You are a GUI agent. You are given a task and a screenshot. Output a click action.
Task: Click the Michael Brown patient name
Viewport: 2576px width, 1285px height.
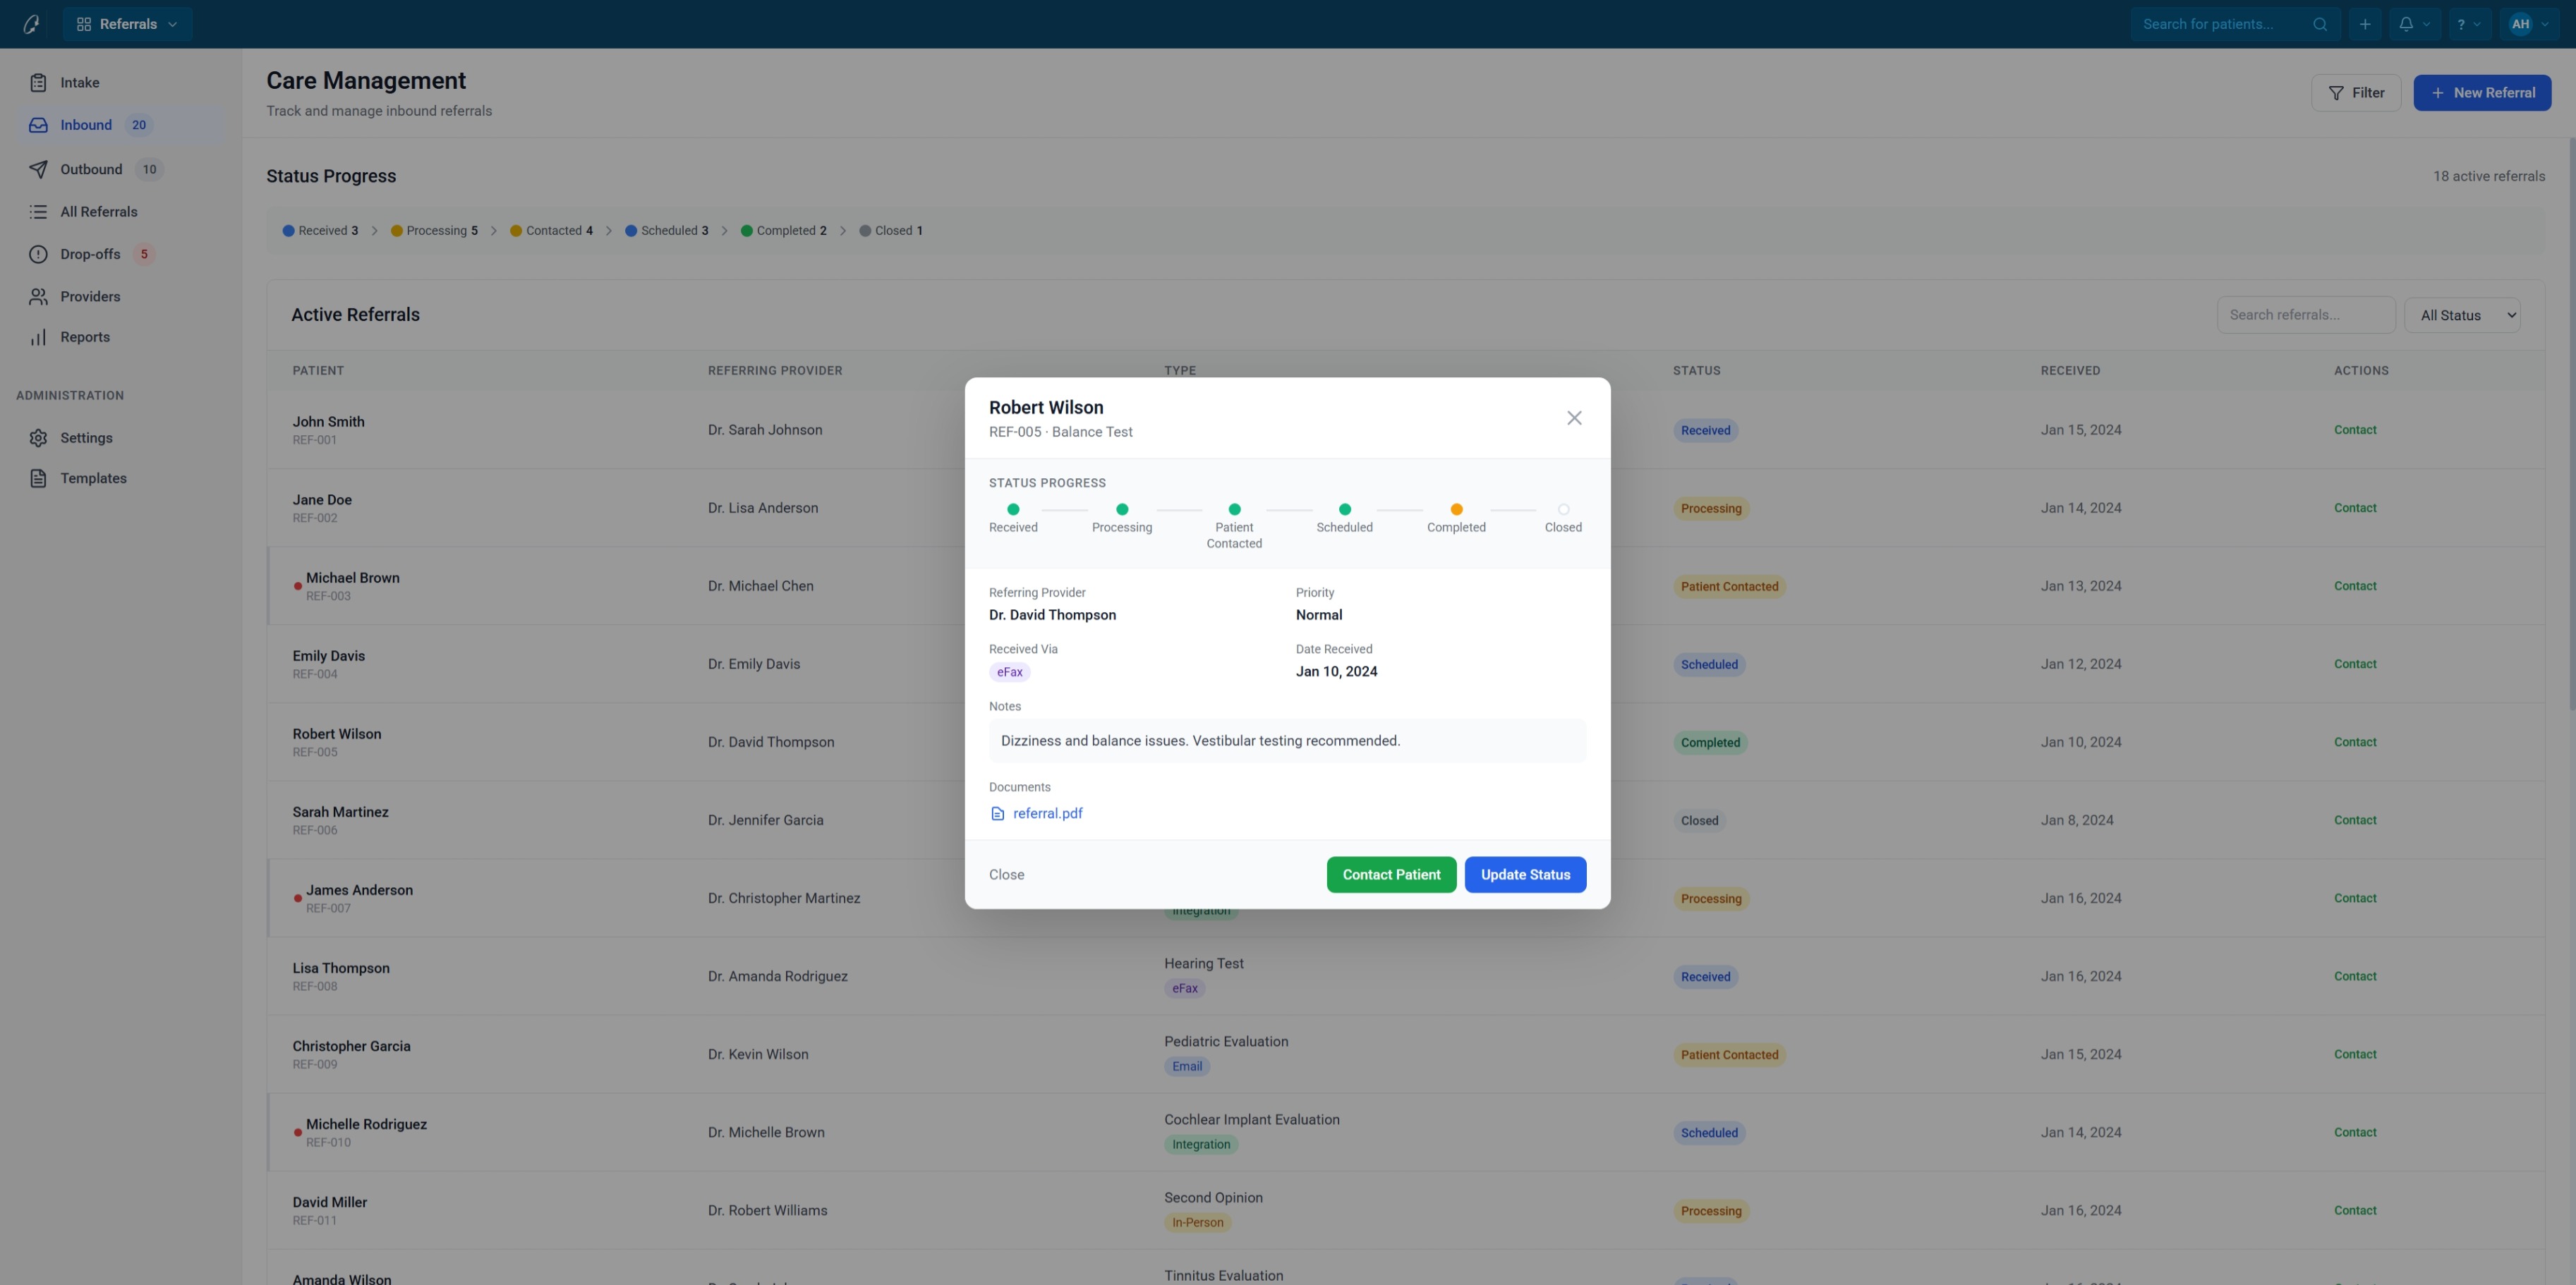point(352,578)
